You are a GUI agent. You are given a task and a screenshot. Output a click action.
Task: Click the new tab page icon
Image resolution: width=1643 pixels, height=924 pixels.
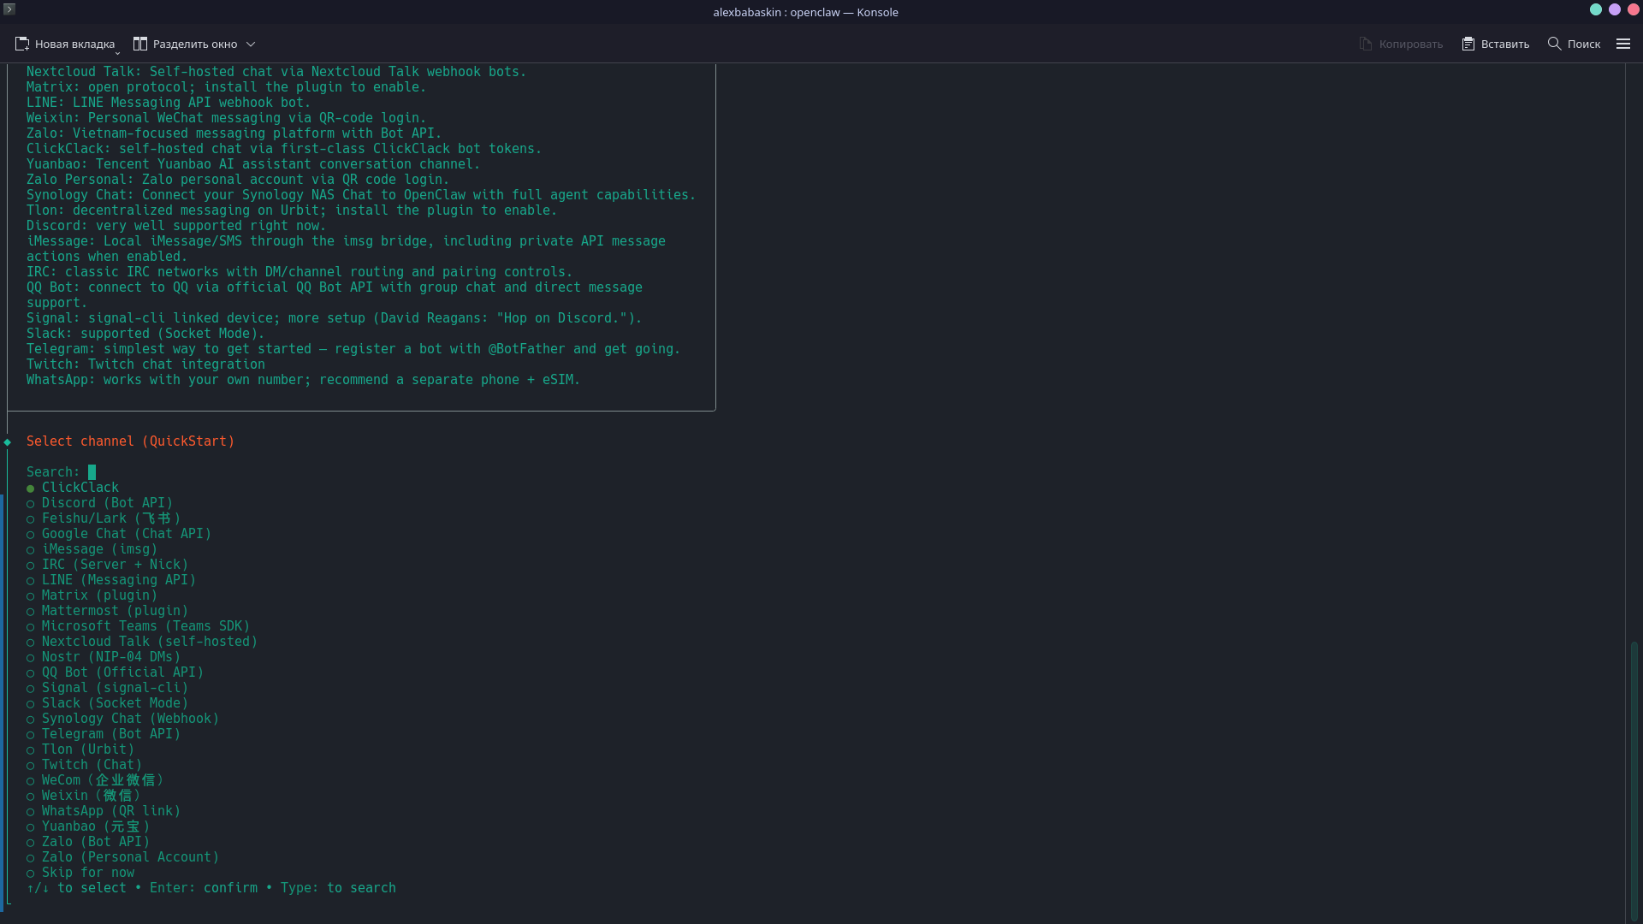22,44
